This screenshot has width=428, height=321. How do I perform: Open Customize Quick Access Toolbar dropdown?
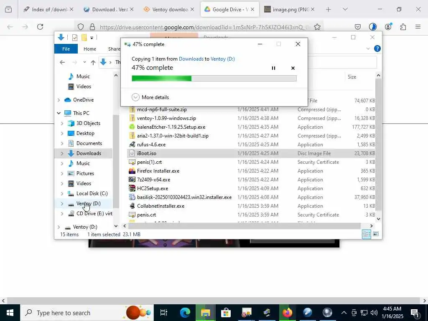coord(92,38)
